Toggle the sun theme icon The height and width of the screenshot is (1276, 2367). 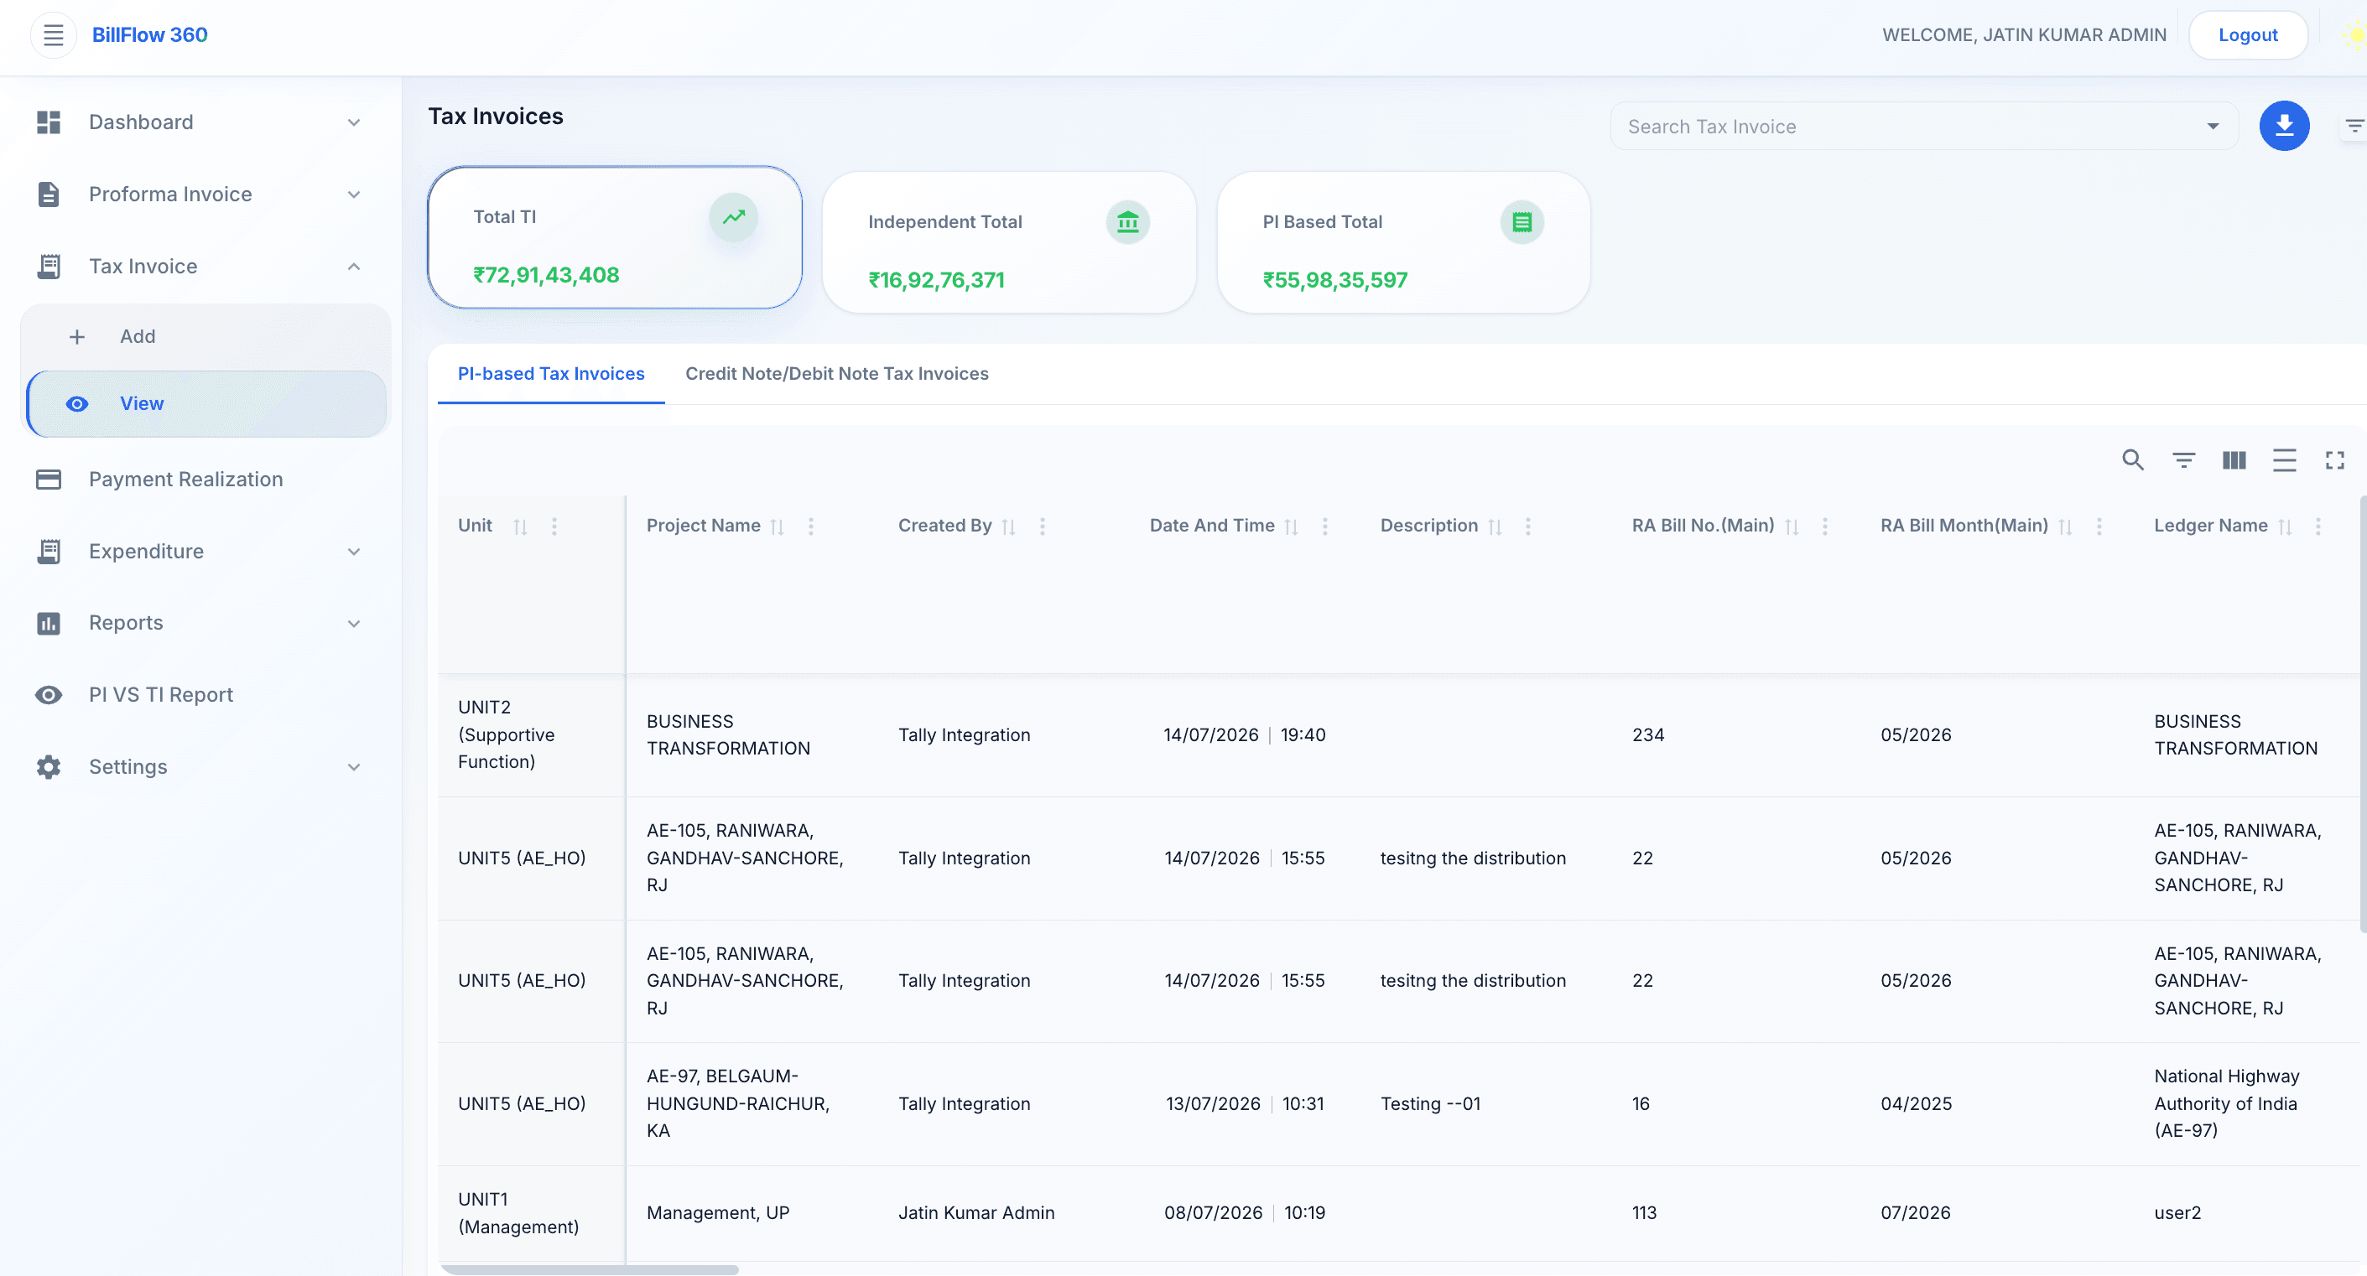pyautogui.click(x=2355, y=36)
